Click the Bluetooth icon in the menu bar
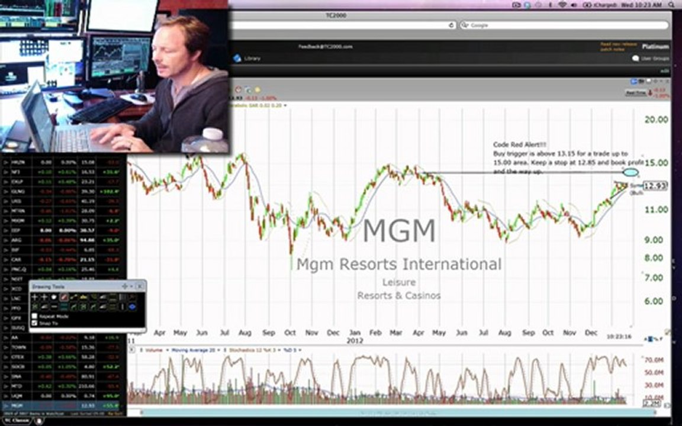The width and height of the screenshot is (682, 426). pyautogui.click(x=550, y=5)
